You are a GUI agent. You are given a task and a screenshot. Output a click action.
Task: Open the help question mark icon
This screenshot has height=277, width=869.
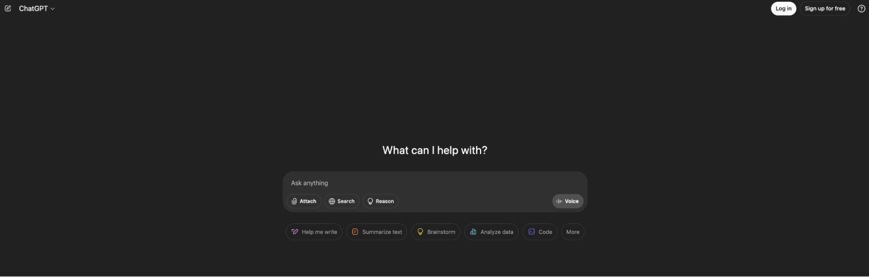click(861, 9)
